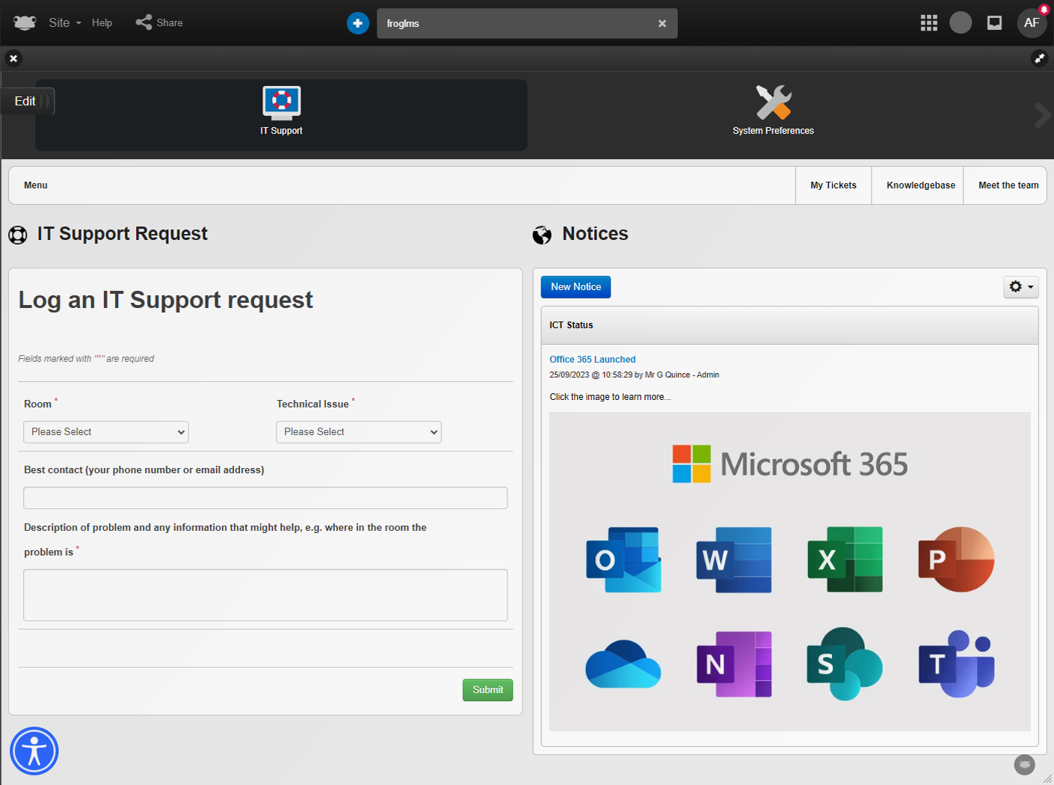Screen dimensions: 1054x785
Task: Click the AF user avatar
Action: coord(1032,23)
